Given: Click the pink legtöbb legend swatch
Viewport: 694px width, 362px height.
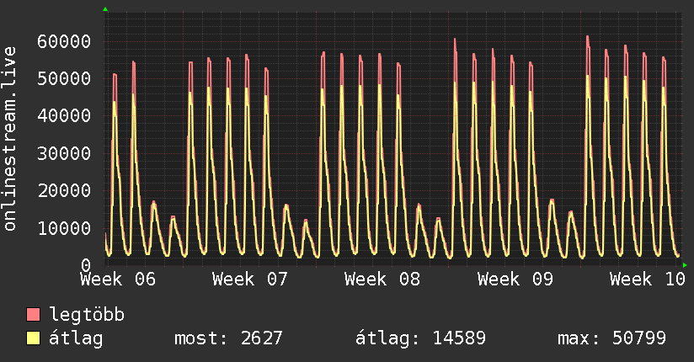Looking at the screenshot, I should pyautogui.click(x=33, y=314).
